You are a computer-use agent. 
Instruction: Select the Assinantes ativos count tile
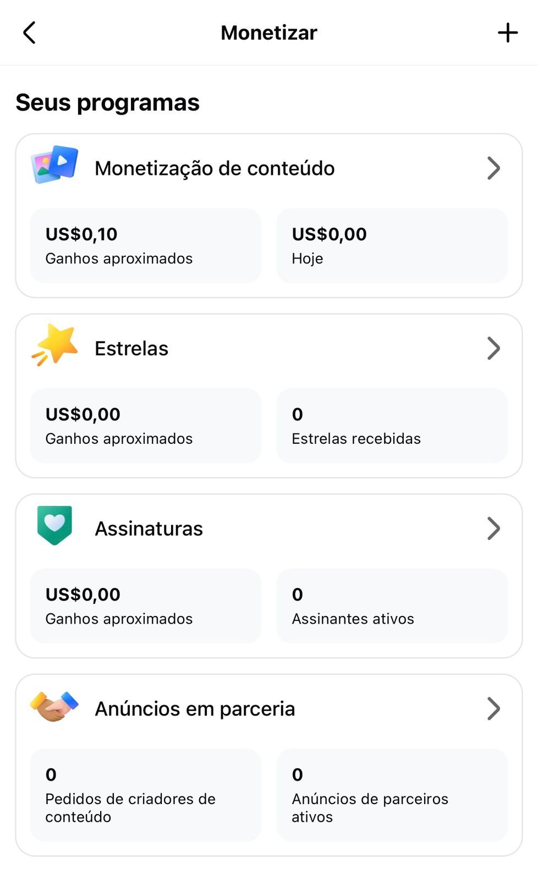[392, 606]
